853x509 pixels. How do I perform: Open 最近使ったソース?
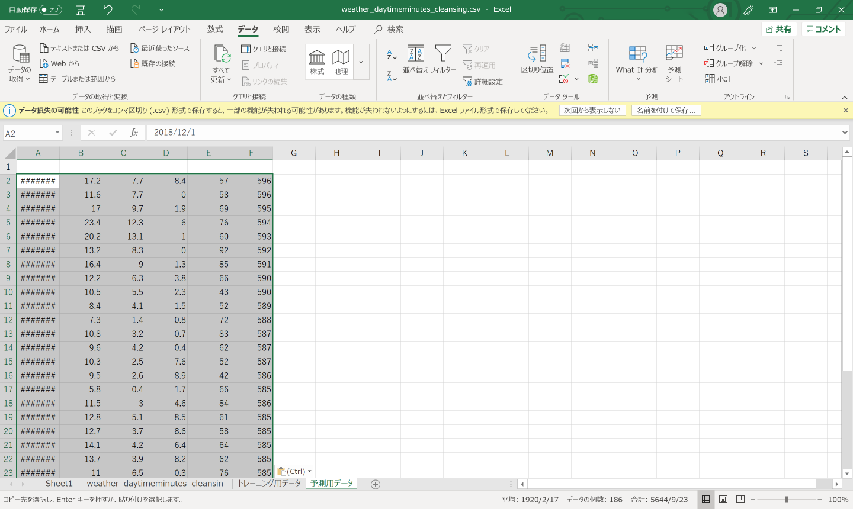pyautogui.click(x=160, y=48)
